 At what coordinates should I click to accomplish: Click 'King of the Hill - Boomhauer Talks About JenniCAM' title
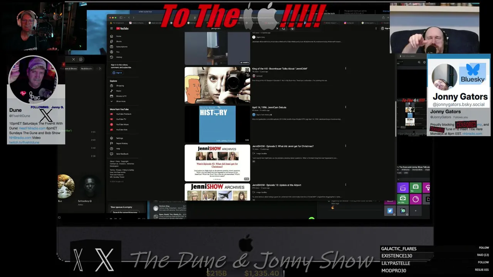280,68
